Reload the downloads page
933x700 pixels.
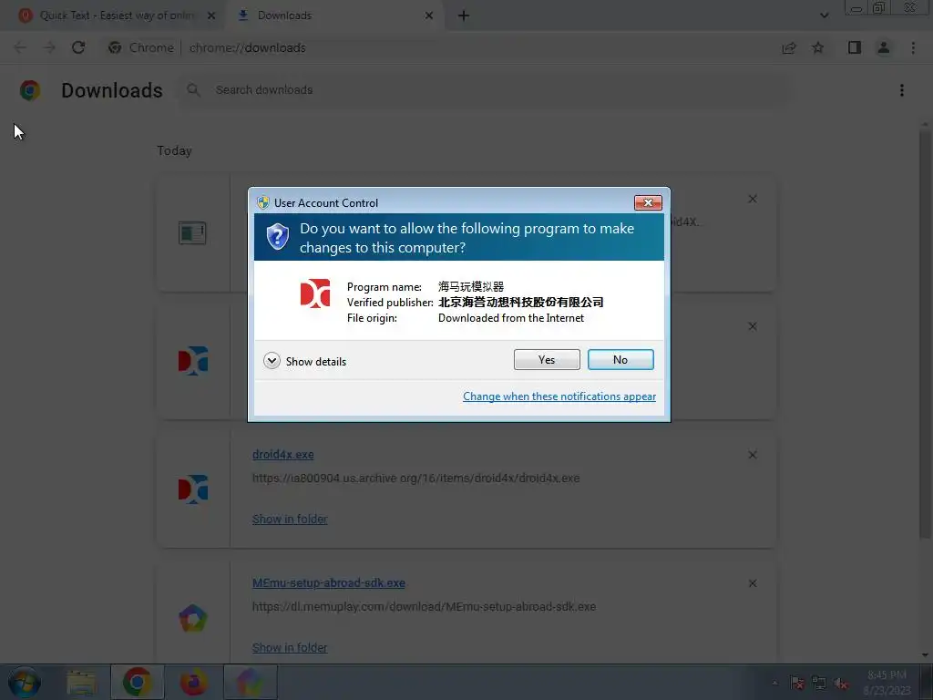coord(78,47)
